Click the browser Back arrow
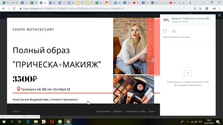The image size is (223, 125). (3, 8)
